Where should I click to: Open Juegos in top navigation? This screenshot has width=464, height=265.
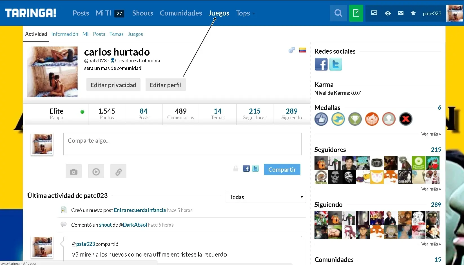tap(219, 13)
